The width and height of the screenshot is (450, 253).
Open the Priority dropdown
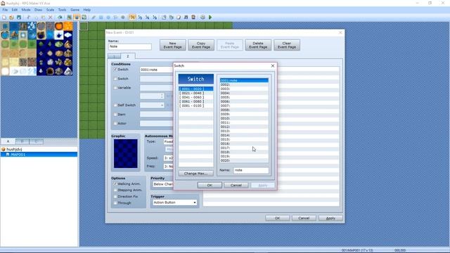162,184
